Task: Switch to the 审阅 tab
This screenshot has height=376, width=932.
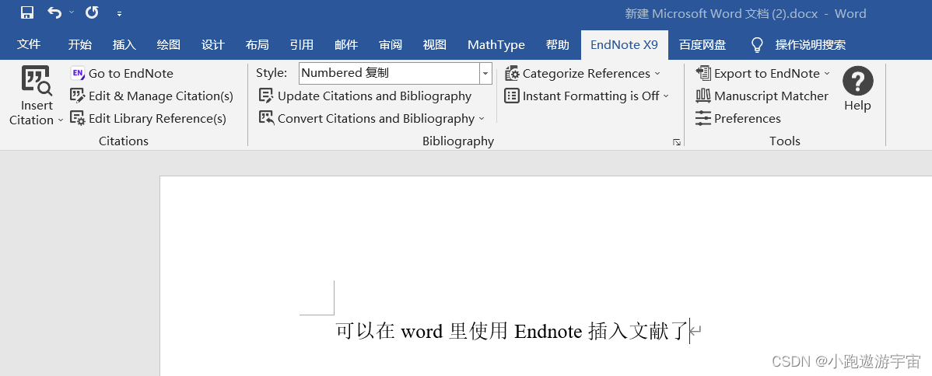Action: pos(391,44)
